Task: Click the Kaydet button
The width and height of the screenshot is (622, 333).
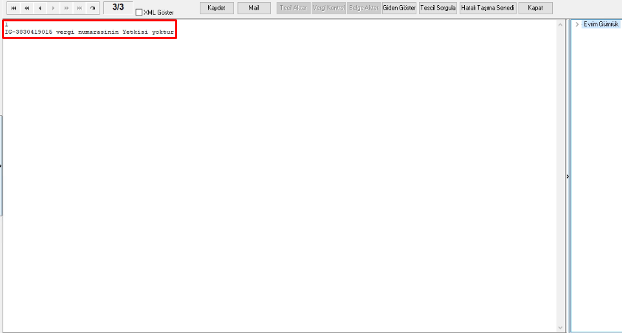Action: pos(217,8)
